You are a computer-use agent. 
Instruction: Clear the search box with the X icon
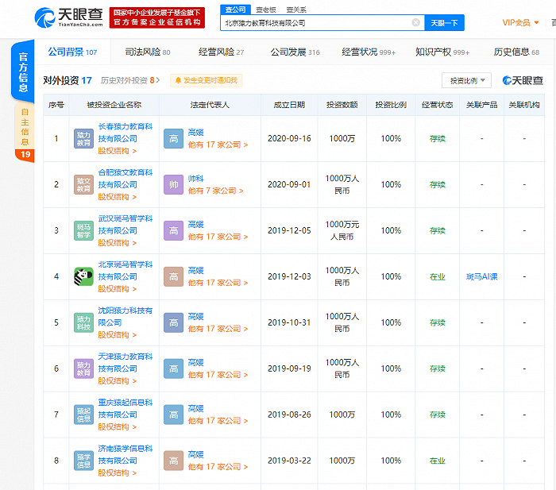pos(415,23)
